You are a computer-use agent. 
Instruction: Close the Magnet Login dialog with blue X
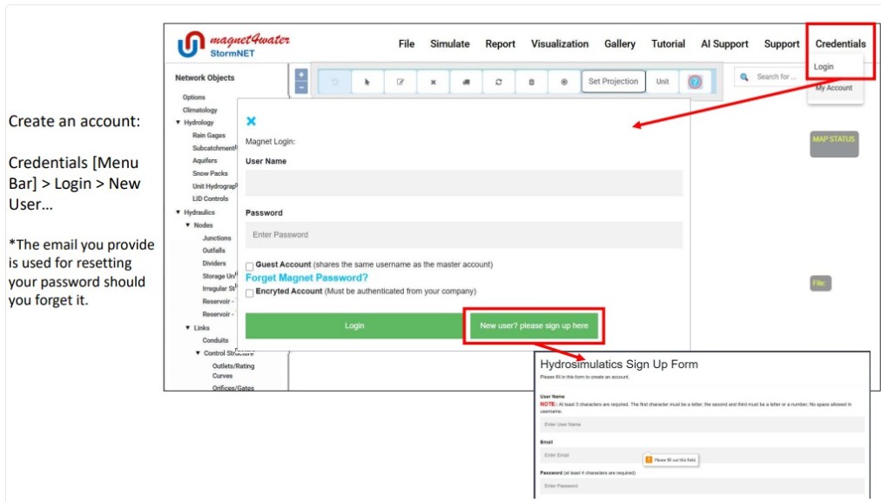click(x=251, y=121)
